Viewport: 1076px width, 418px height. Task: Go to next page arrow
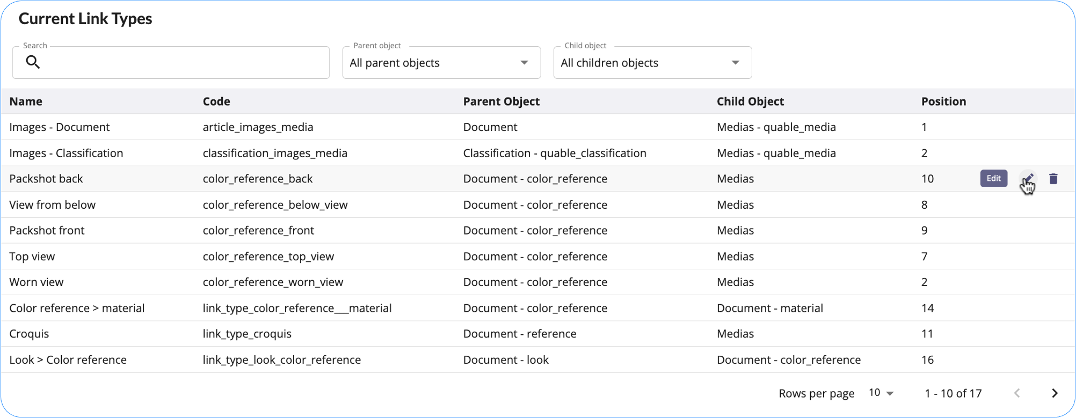pyautogui.click(x=1055, y=393)
